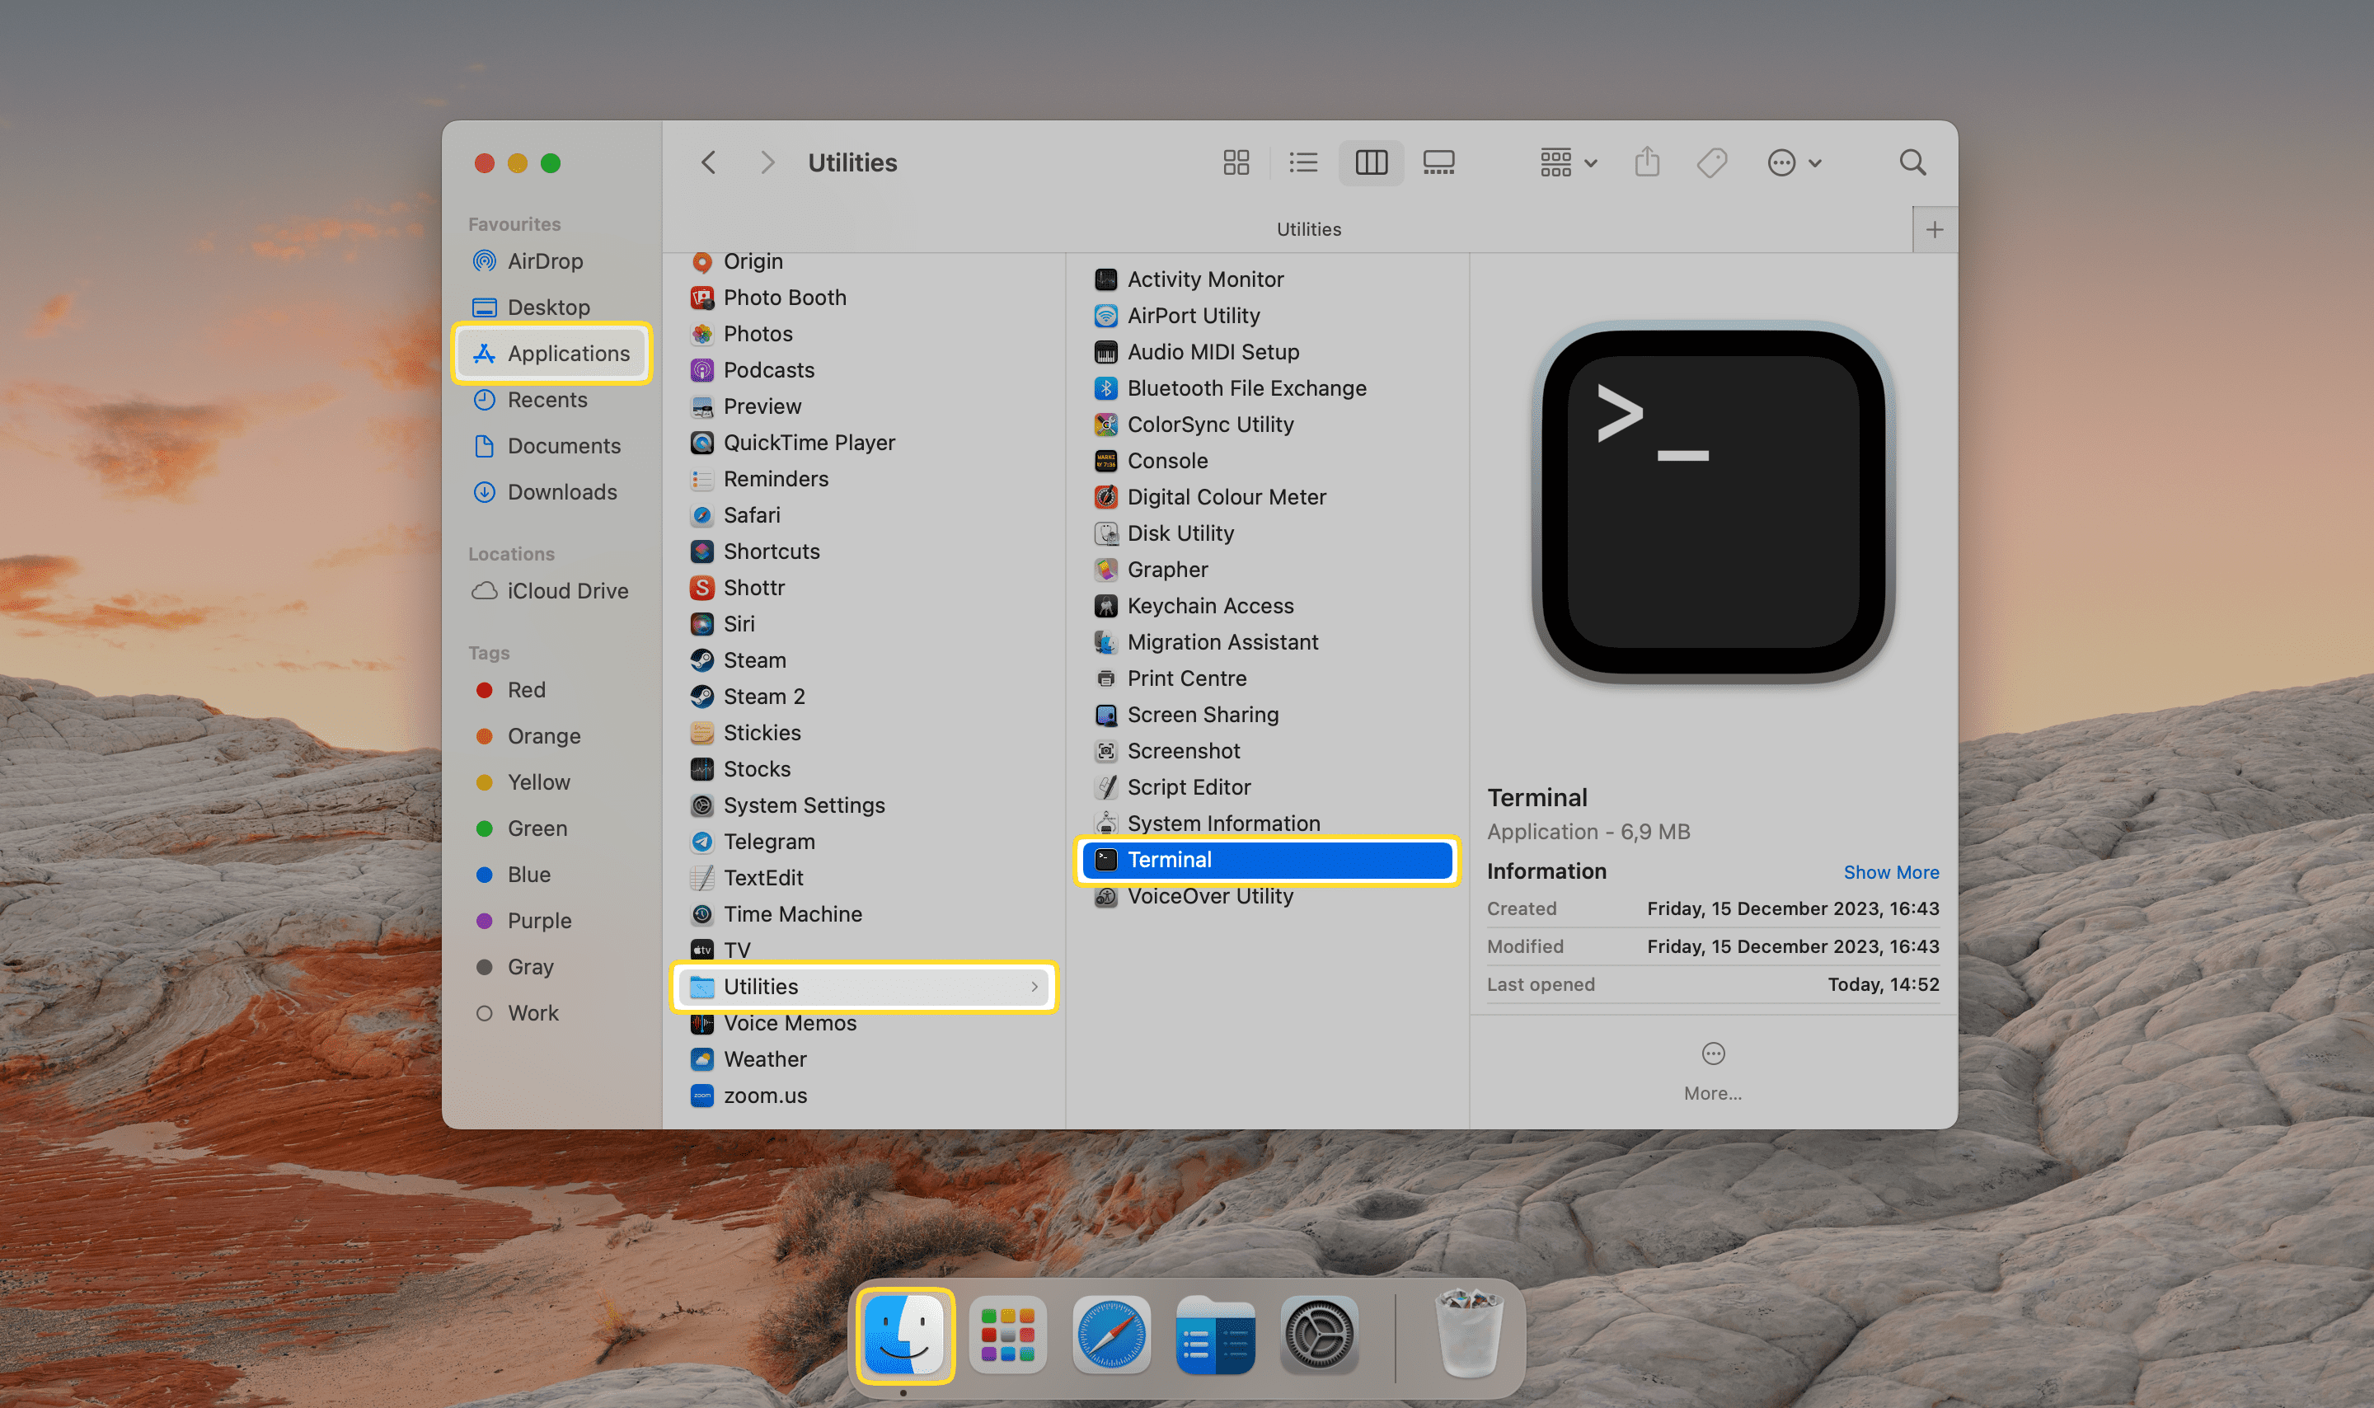Open Keychain Access utility
2374x1408 pixels.
click(x=1208, y=605)
